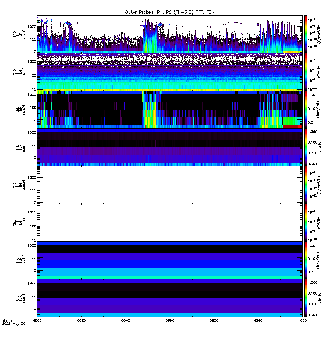Image resolution: width=323 pixels, height=345 pixels.
Task: Click the 'thc fbk scm1' panel label
Action: click(21, 298)
